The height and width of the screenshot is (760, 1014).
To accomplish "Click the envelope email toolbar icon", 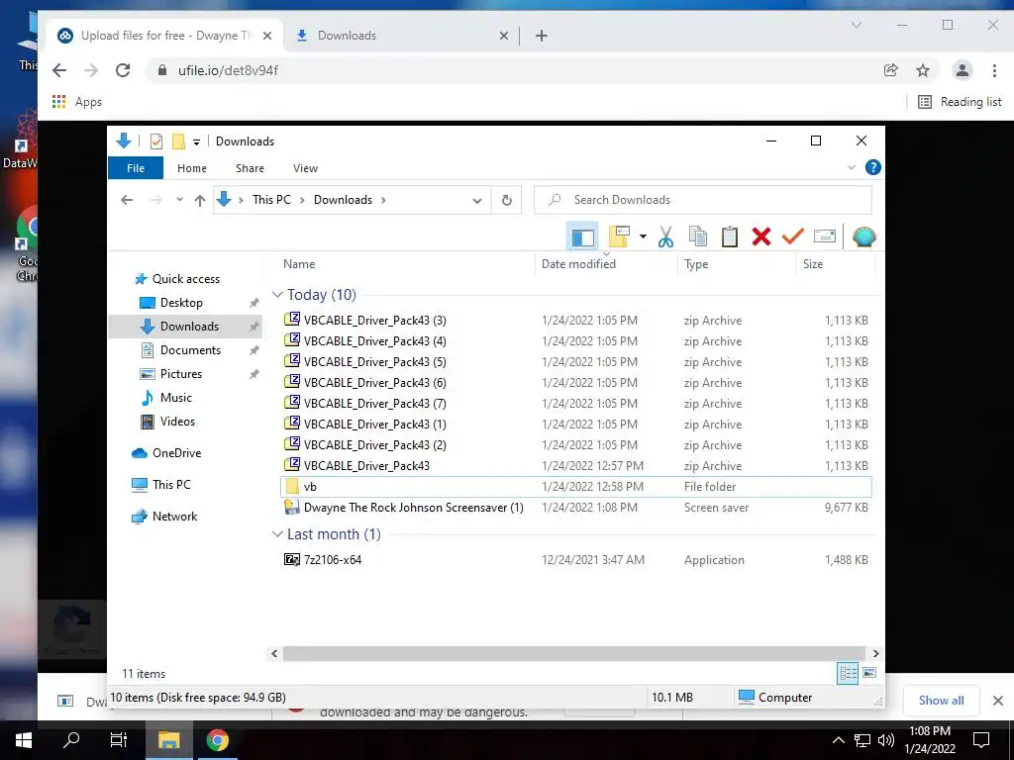I will [825, 237].
